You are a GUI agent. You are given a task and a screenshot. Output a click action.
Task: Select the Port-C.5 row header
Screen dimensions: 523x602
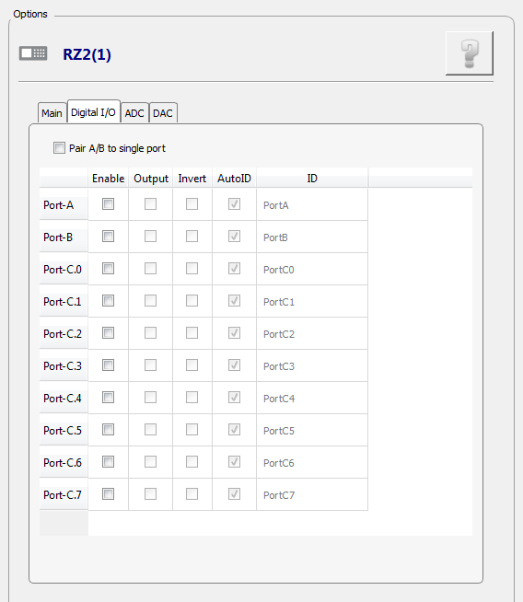(64, 431)
